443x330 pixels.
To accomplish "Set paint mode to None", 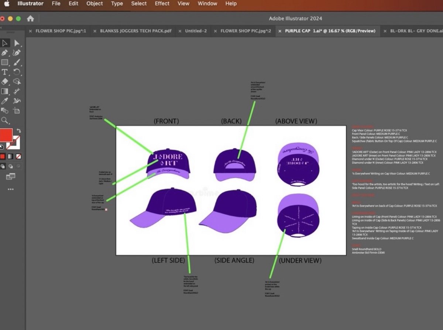I will 18,156.
